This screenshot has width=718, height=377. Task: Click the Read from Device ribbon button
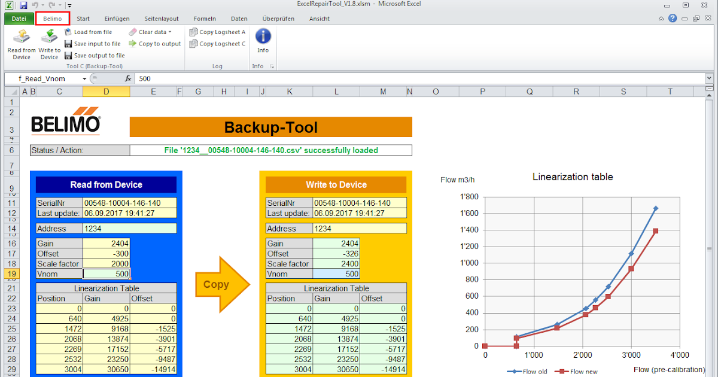click(22, 44)
